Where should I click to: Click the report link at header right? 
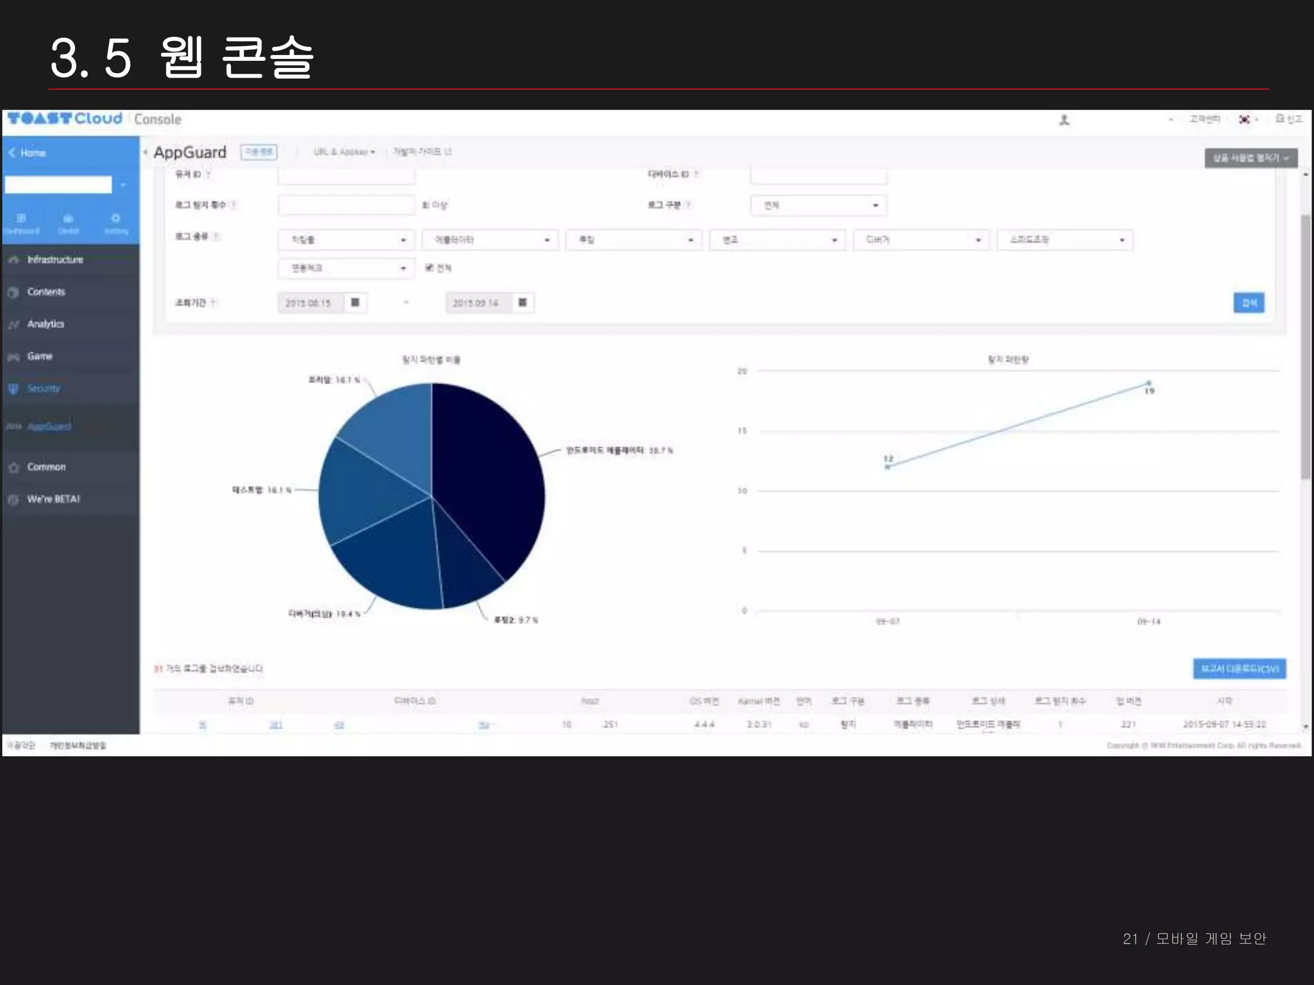[1289, 119]
